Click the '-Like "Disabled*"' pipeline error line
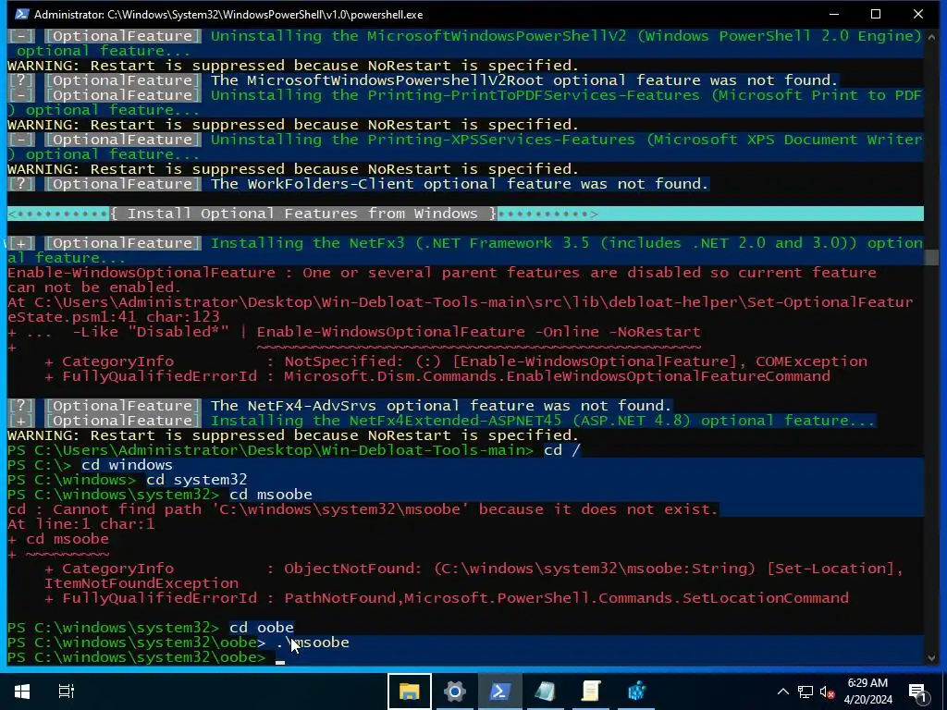 pos(354,332)
